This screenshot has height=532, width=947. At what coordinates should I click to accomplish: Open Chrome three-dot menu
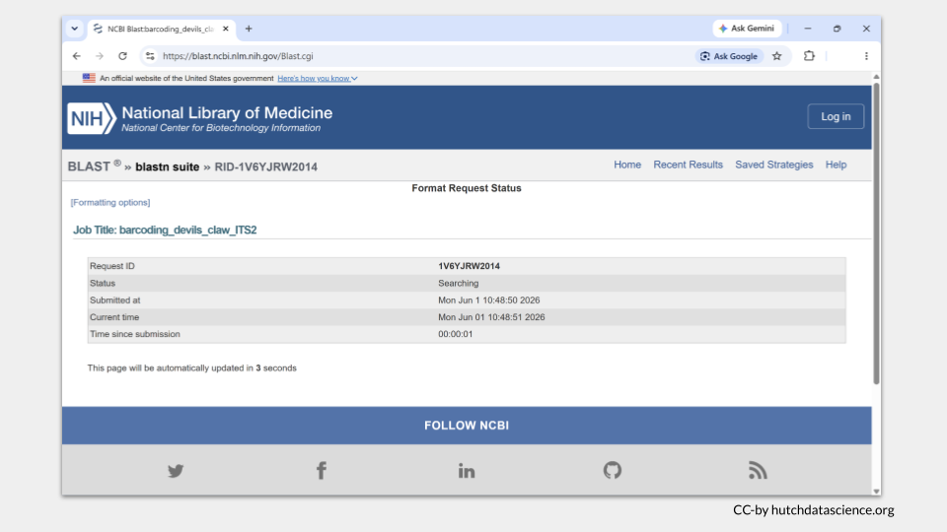pos(866,56)
